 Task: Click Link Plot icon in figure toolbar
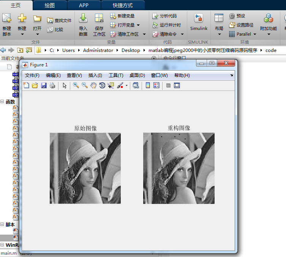[x=136, y=85]
